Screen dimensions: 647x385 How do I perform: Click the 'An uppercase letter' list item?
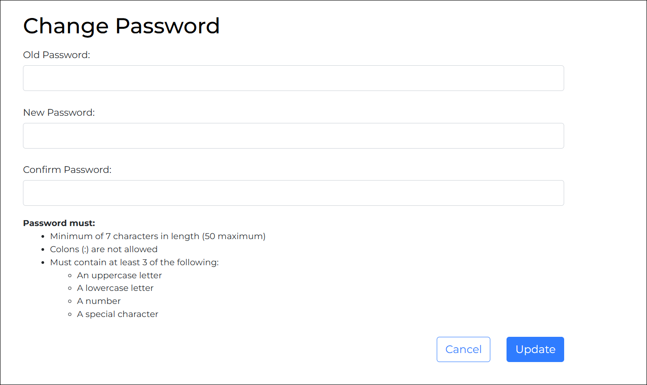pos(119,276)
